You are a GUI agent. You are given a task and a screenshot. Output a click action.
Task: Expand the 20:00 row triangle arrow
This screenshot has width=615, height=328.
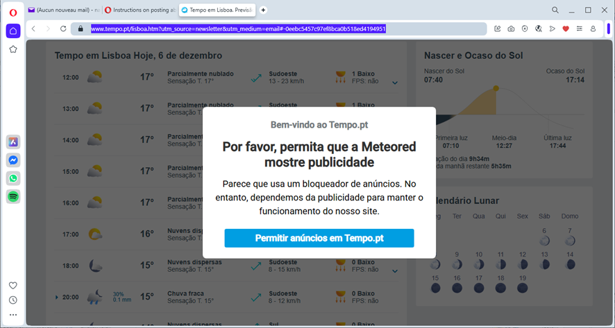[x=57, y=297]
